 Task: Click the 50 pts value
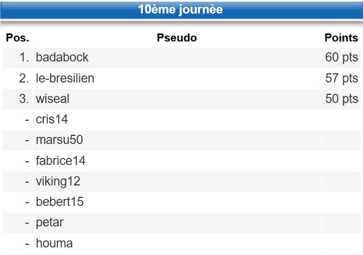[x=341, y=99]
